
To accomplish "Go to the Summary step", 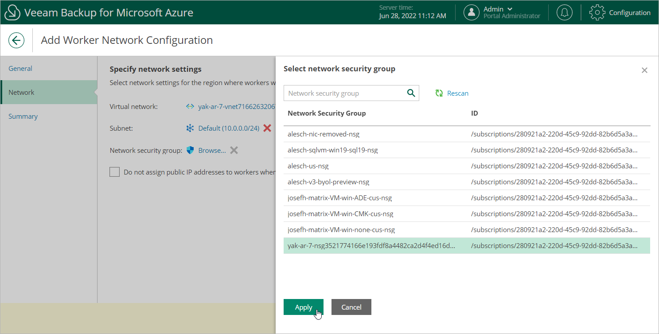I will (x=23, y=117).
